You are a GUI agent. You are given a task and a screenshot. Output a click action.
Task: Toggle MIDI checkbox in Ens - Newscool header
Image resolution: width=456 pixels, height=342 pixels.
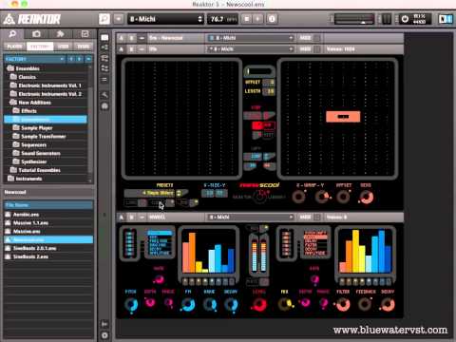click(x=317, y=38)
